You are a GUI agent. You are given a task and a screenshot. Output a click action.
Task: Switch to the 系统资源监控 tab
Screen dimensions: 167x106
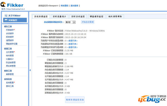point(41,16)
